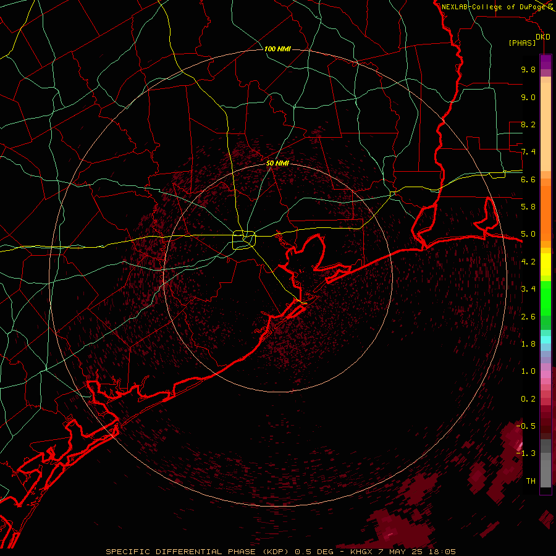The height and width of the screenshot is (556, 556).
Task: Select the -1.3 scale value
Action: [x=526, y=453]
